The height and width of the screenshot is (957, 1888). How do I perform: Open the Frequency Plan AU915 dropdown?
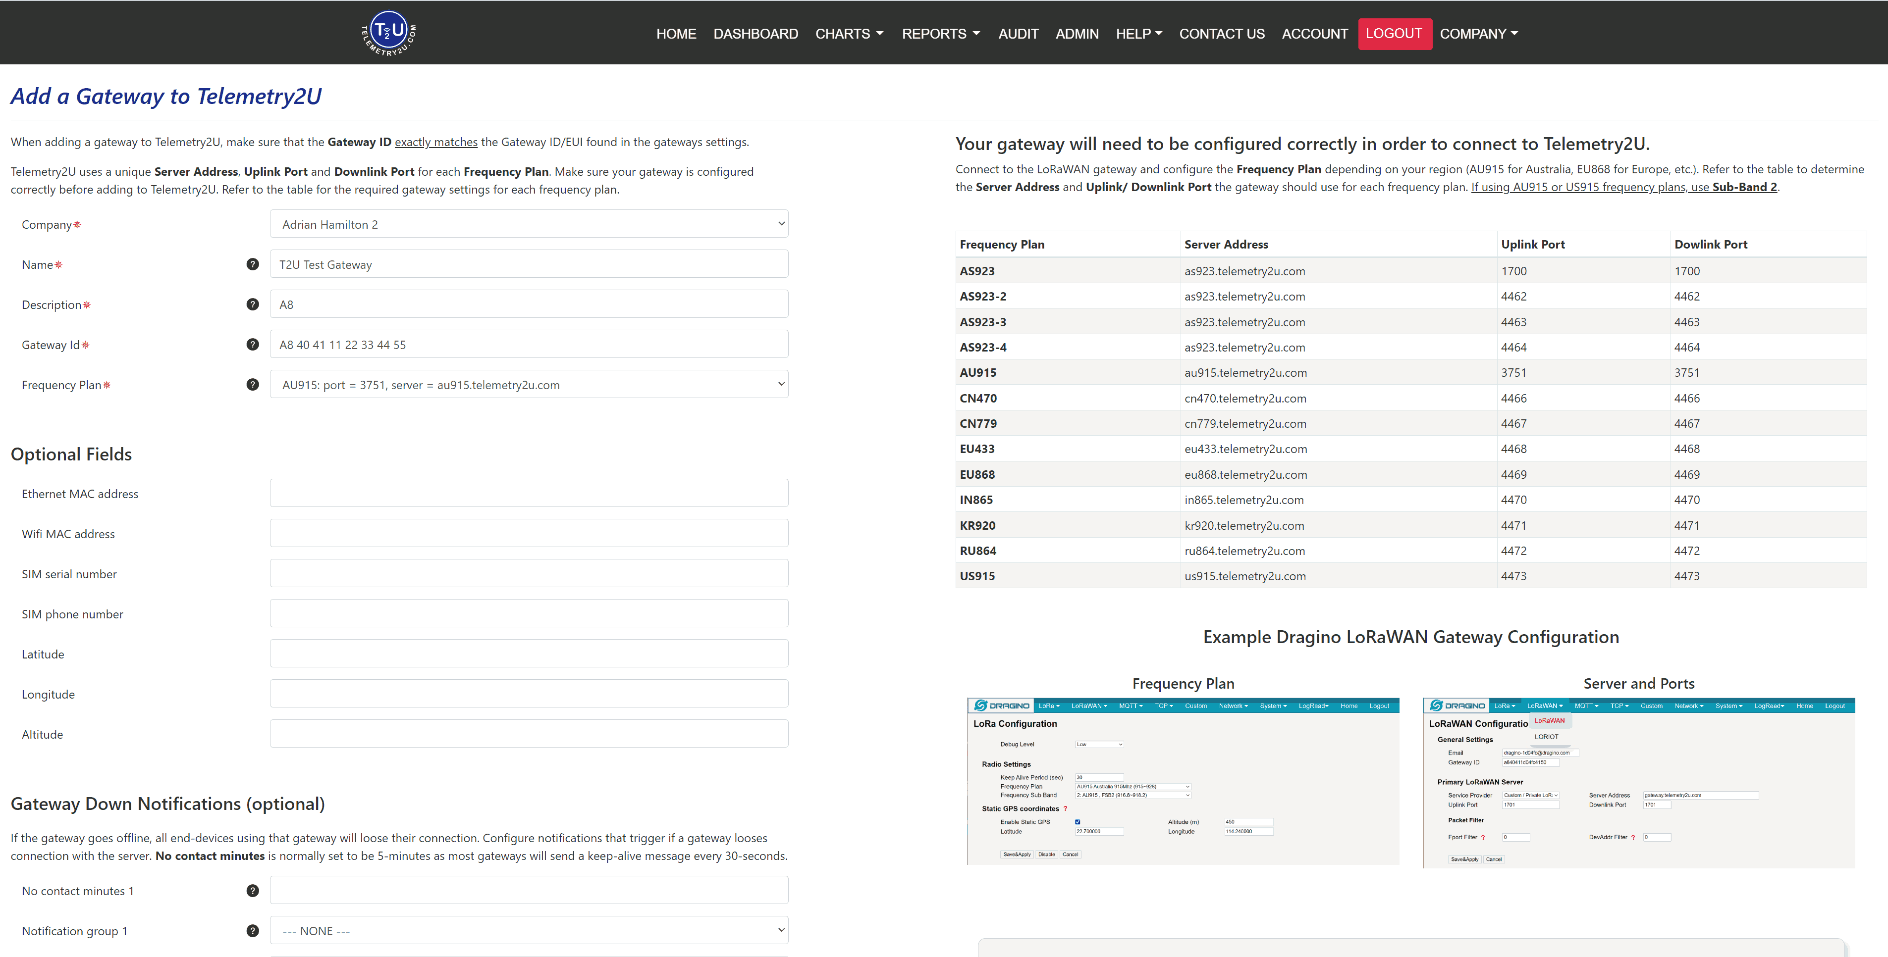coord(529,384)
